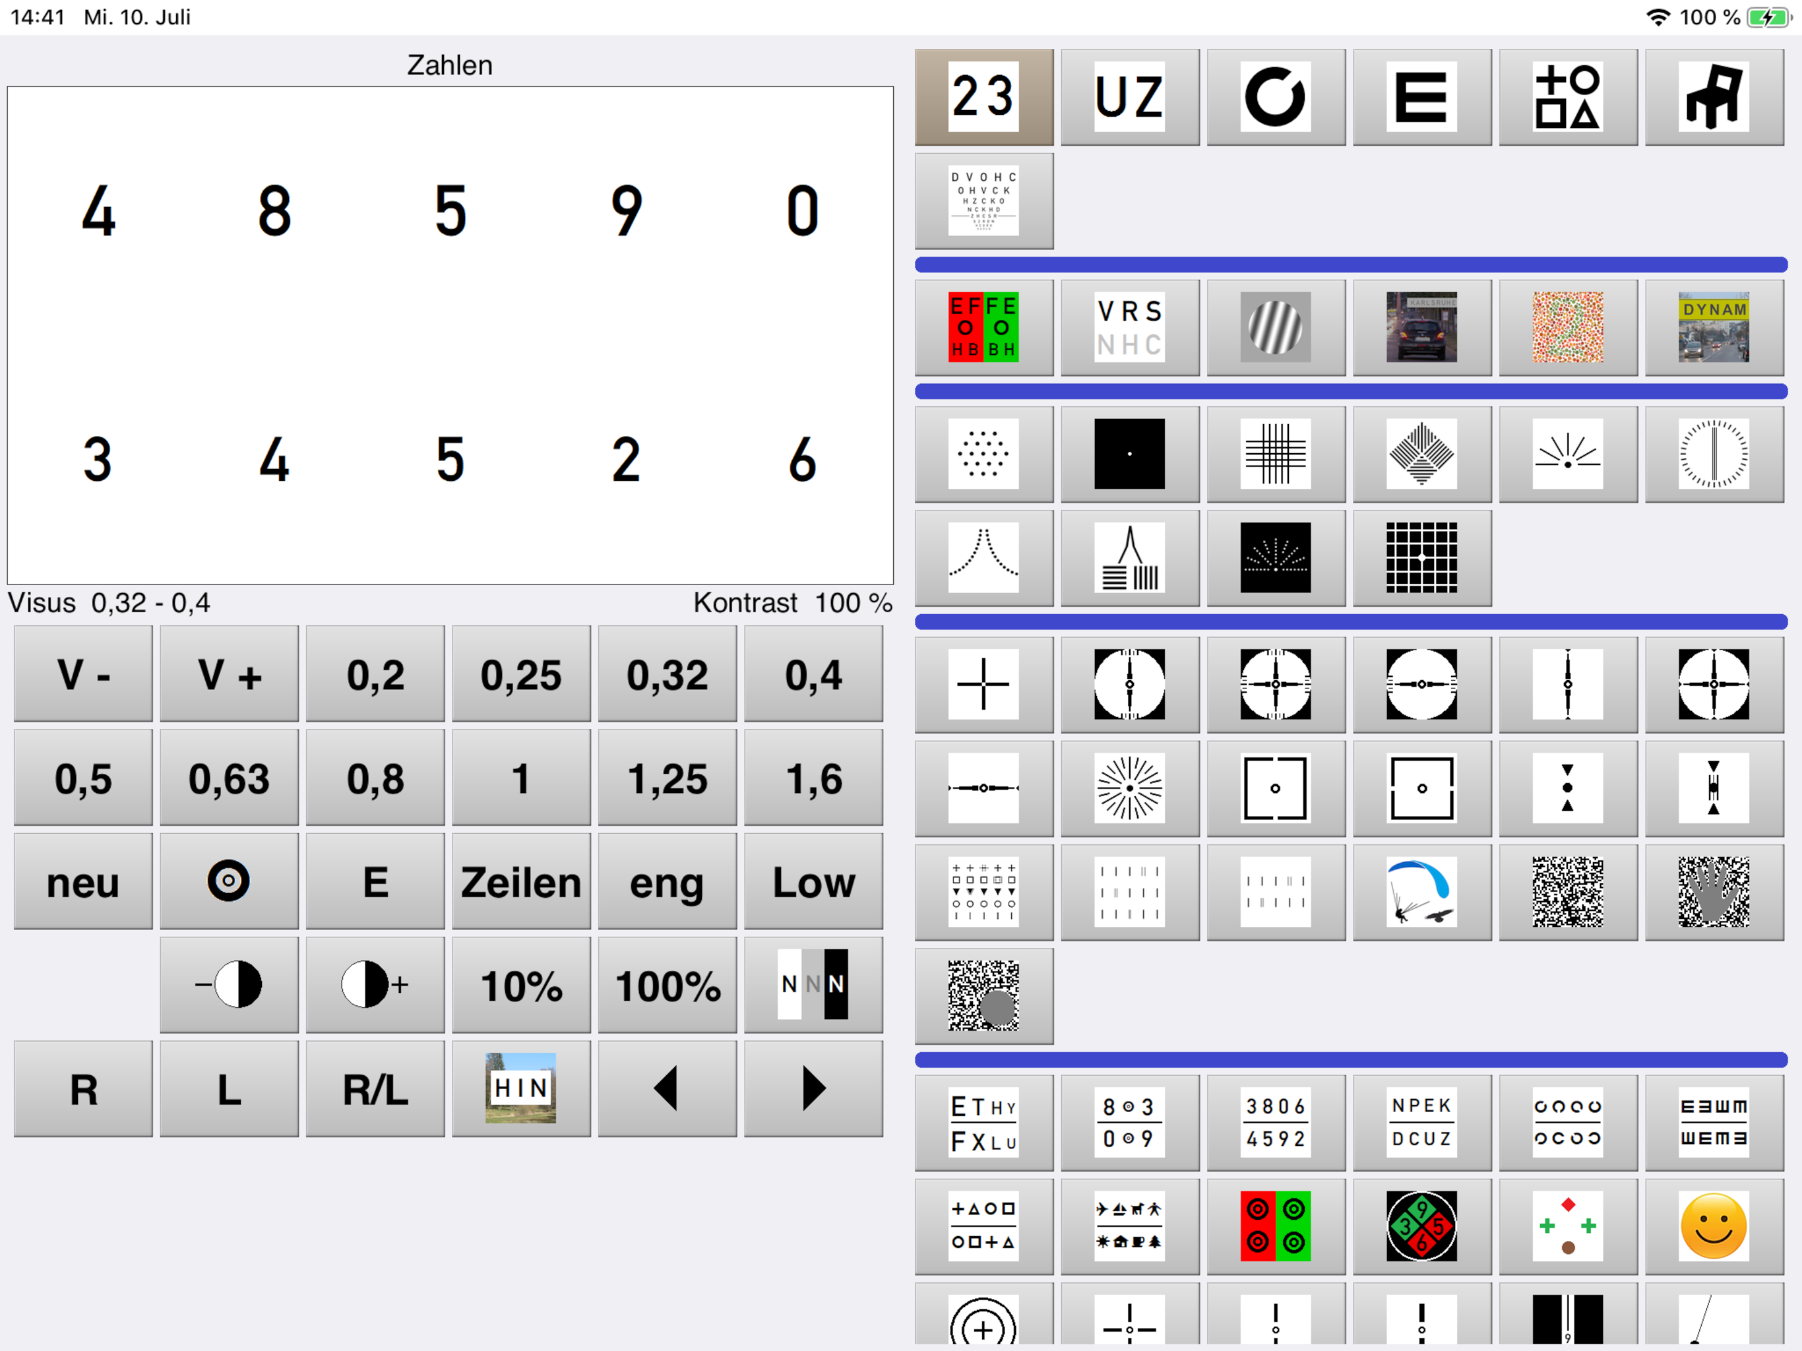Toggle the eng crowding option

[668, 883]
